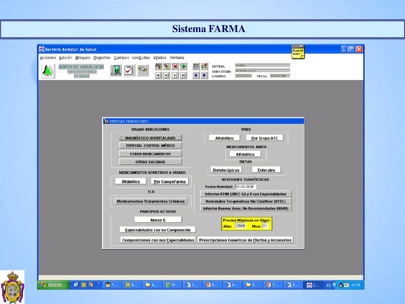405x304 pixels.
Task: Open Registros menu
Action: tap(102, 58)
